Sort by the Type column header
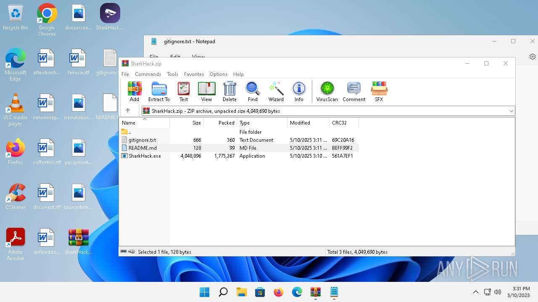Screen dimensions: 538x302 262,123
